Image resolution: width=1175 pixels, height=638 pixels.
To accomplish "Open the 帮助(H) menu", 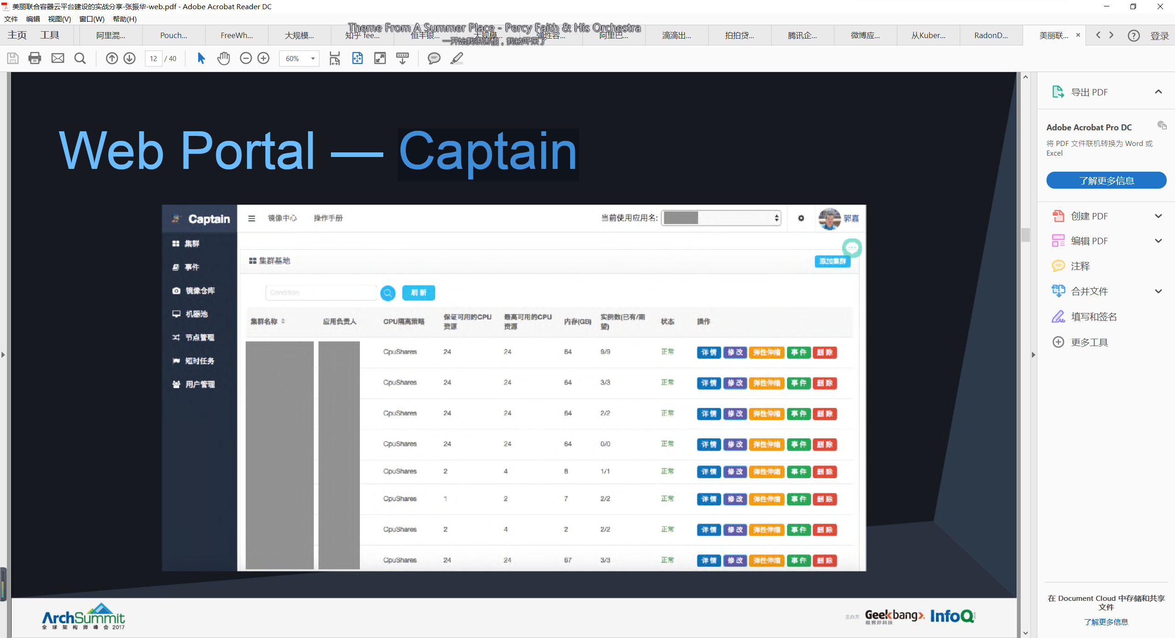I will (x=125, y=19).
